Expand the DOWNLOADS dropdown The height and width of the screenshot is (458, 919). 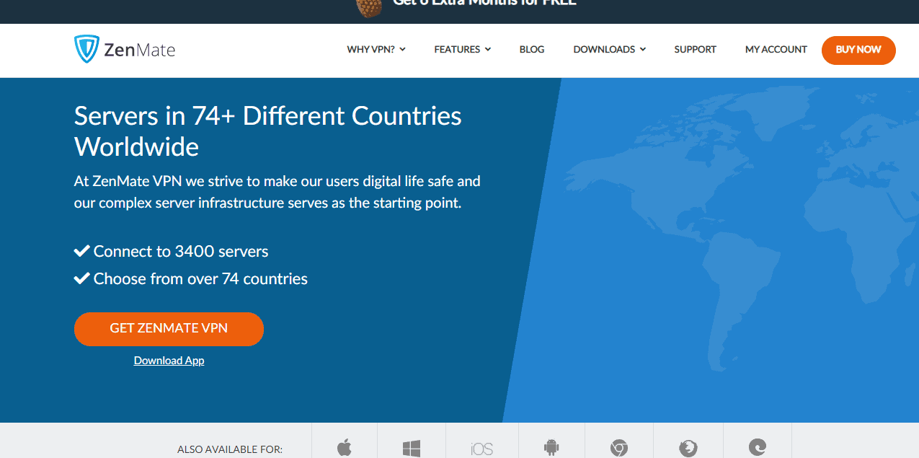click(609, 49)
